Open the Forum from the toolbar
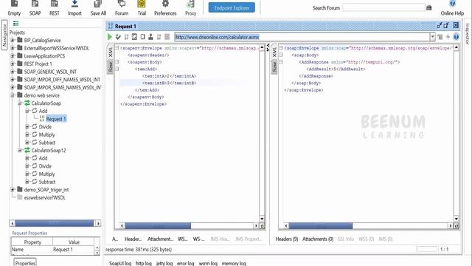 coord(122,8)
